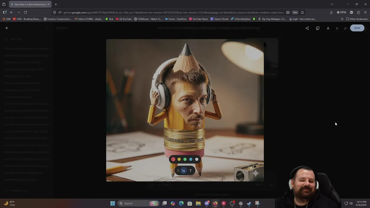370x208 pixels.
Task: Open Clever Portal bookmark
Action: pos(219,19)
